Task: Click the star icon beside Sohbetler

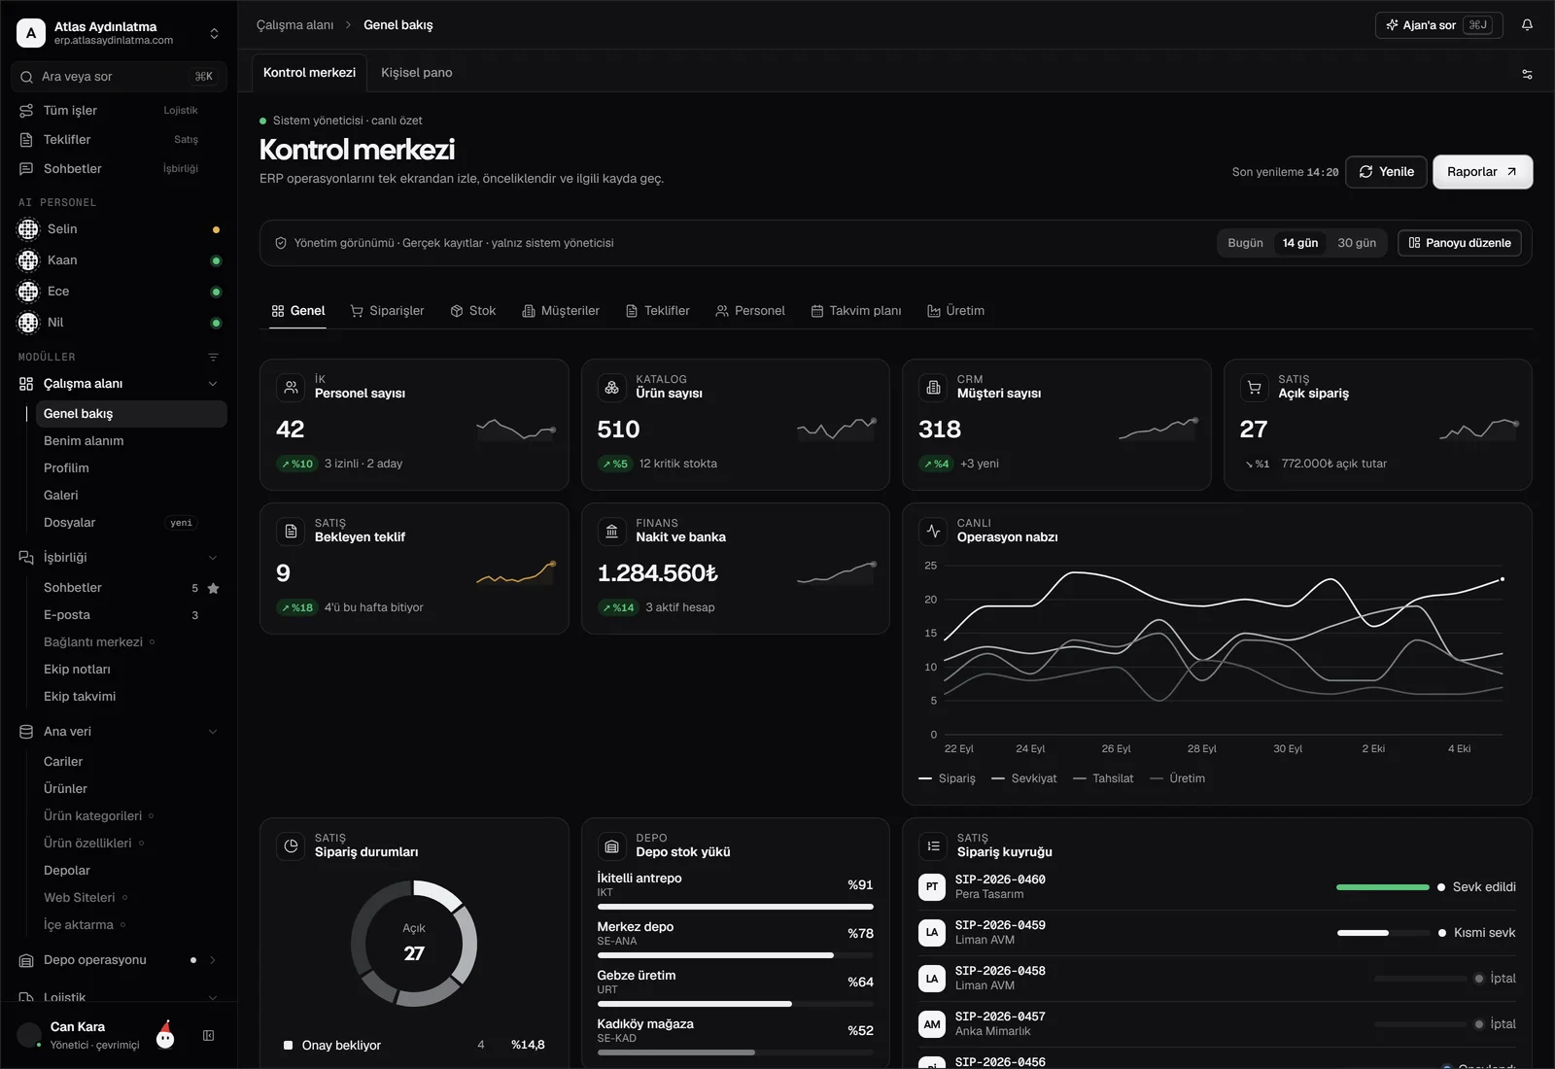Action: click(x=214, y=588)
